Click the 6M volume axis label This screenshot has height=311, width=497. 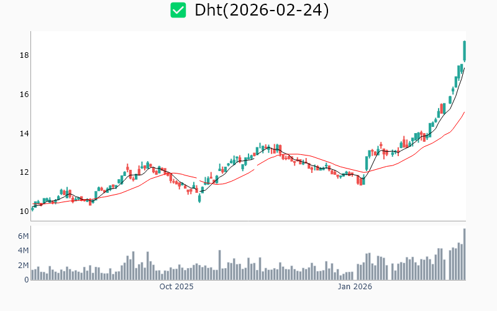(23, 236)
